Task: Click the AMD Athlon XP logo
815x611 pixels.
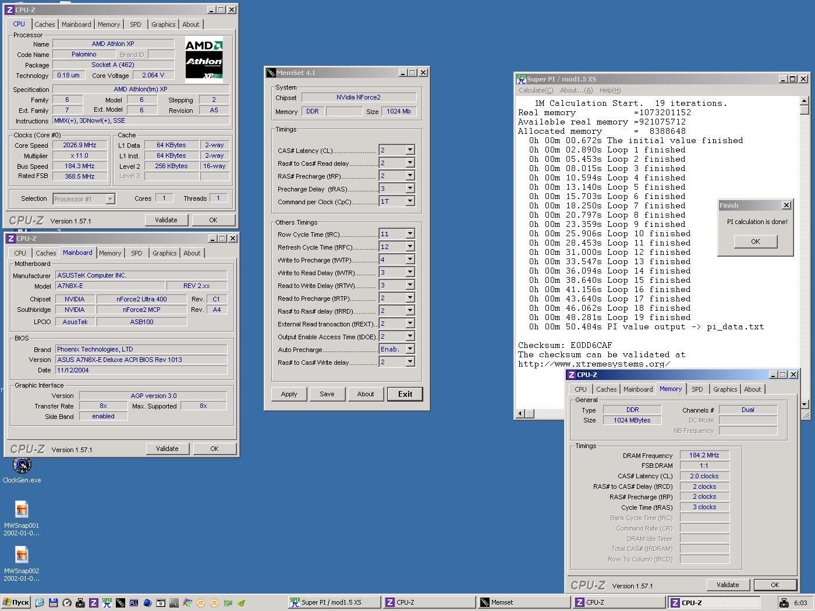Action: tap(204, 59)
